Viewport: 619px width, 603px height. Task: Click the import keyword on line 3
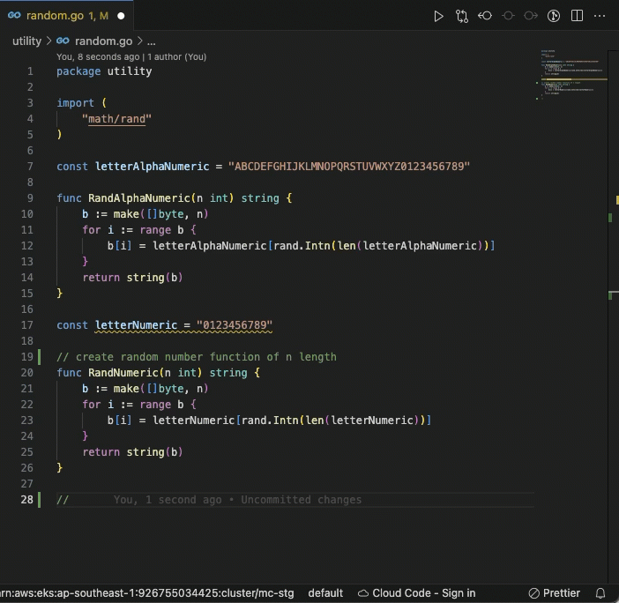pyautogui.click(x=75, y=103)
